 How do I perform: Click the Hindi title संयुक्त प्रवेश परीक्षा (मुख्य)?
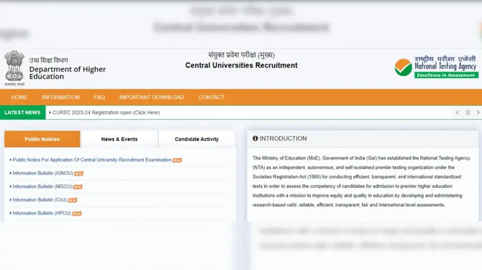click(x=241, y=55)
